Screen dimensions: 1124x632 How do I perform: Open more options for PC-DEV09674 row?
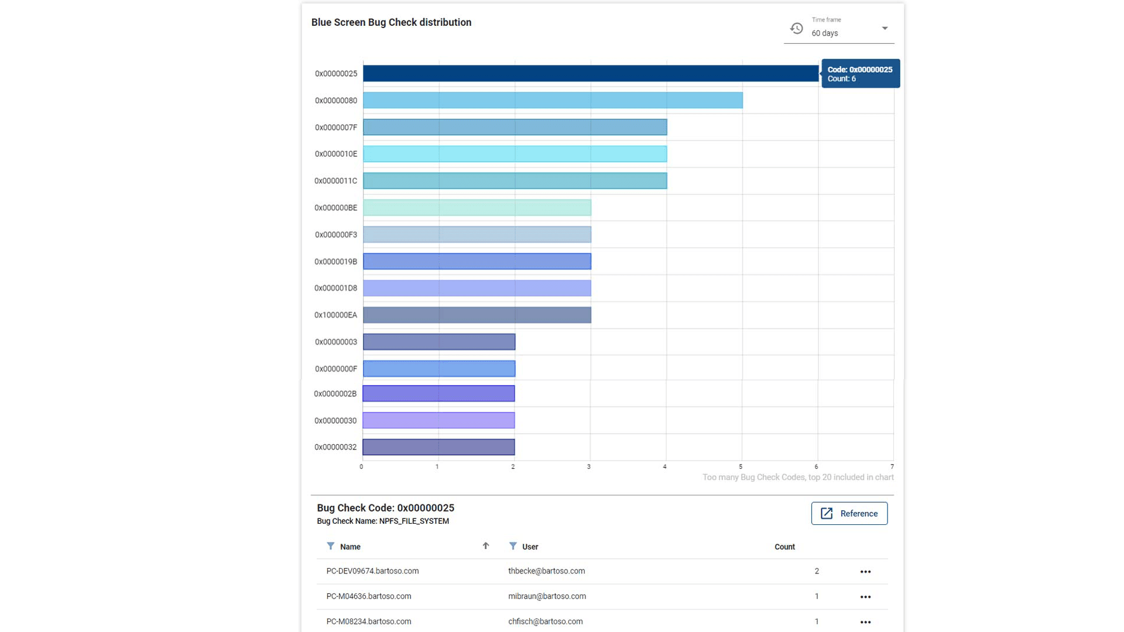point(865,572)
